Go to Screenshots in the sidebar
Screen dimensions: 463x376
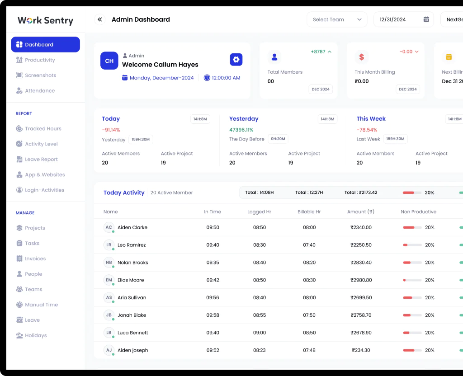click(40, 75)
